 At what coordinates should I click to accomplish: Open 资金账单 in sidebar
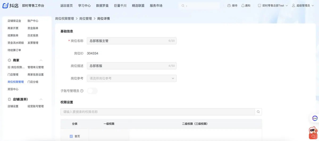33,28
